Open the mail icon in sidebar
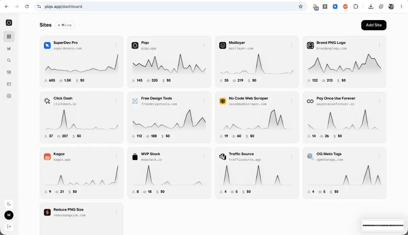The height and width of the screenshot is (235, 408). click(9, 72)
